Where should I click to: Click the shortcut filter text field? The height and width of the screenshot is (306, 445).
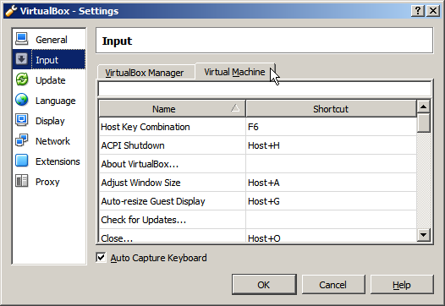coord(265,89)
